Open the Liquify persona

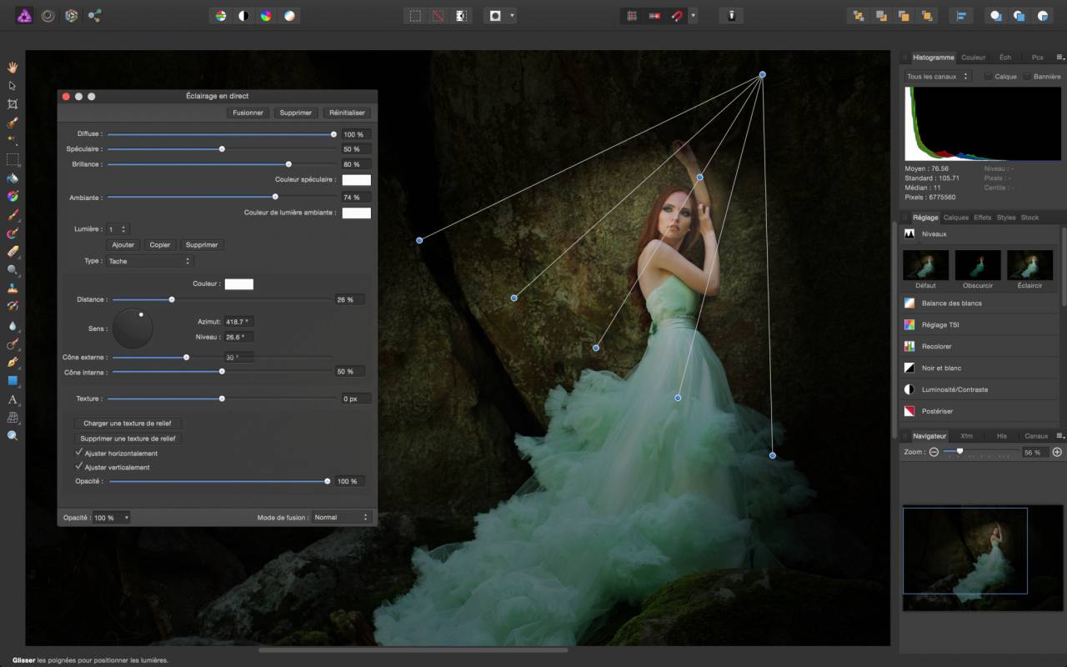click(48, 15)
